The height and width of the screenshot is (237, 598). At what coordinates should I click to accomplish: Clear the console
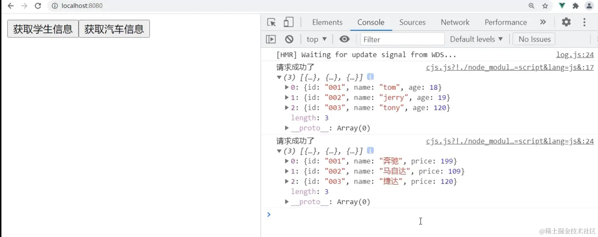click(289, 39)
